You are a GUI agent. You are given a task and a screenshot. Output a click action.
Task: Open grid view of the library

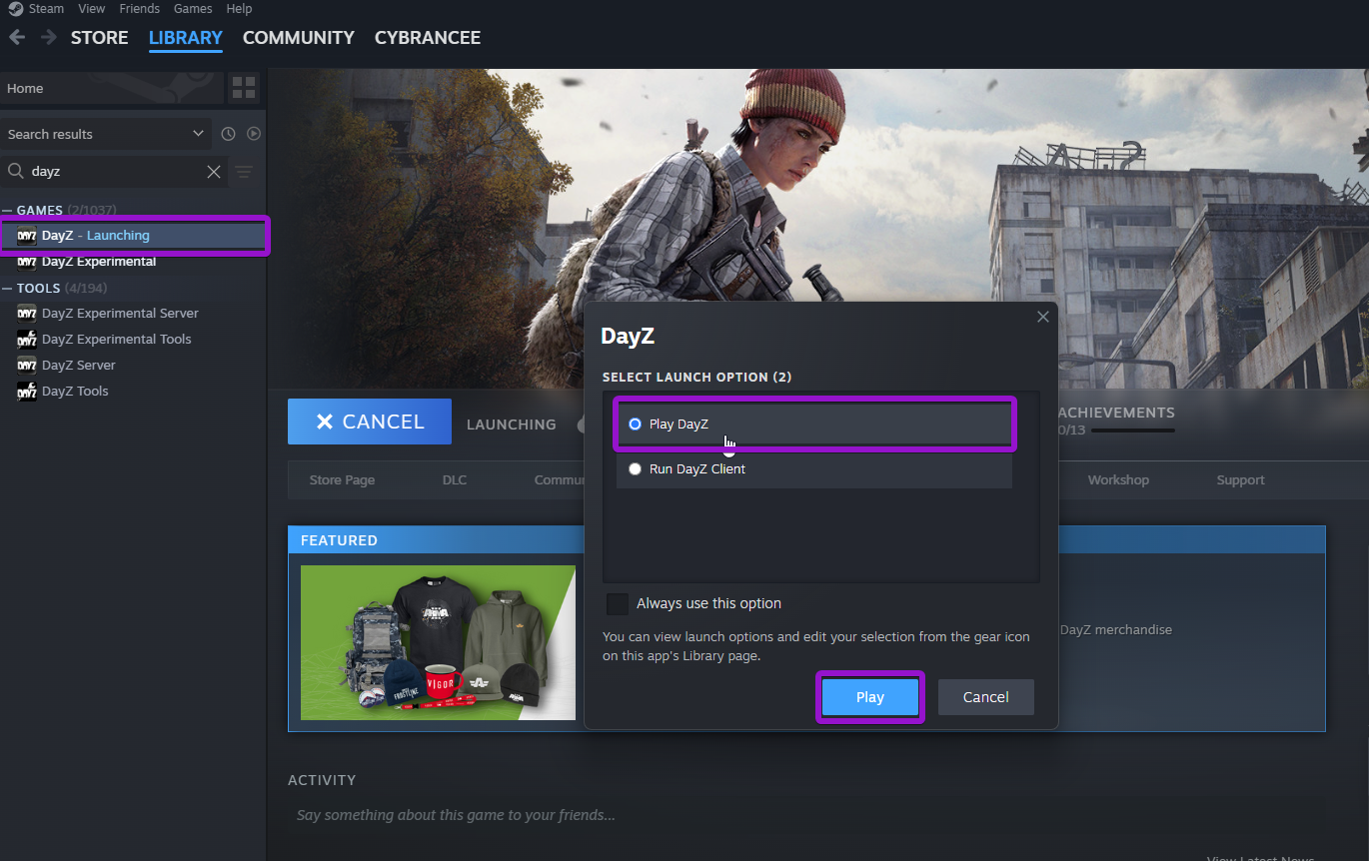pos(243,88)
